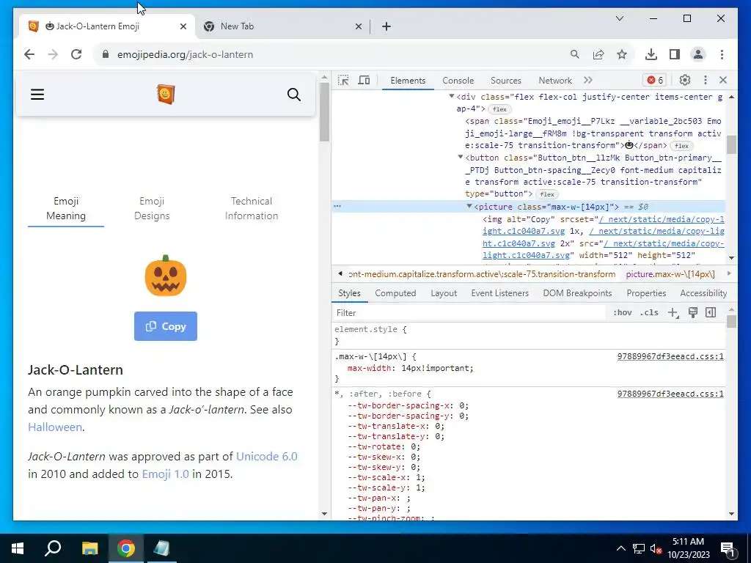Viewport: 751px width, 563px height.
Task: Open DevTools settings gear
Action: (x=685, y=80)
